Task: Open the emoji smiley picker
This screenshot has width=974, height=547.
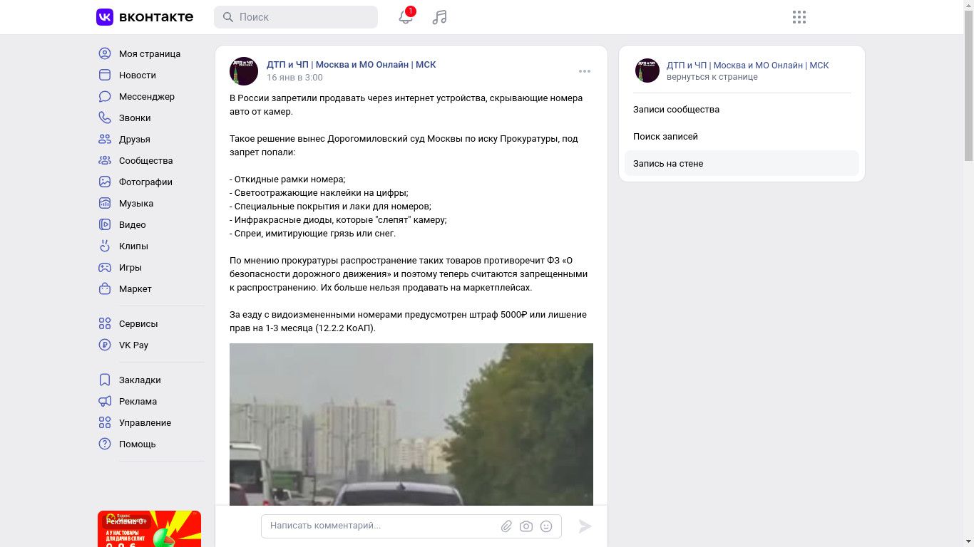Action: pos(546,526)
